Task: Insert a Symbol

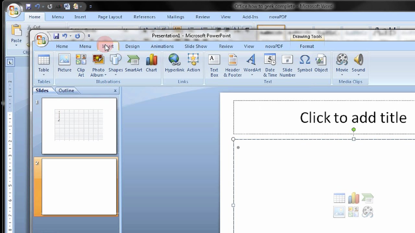Action: 304,63
